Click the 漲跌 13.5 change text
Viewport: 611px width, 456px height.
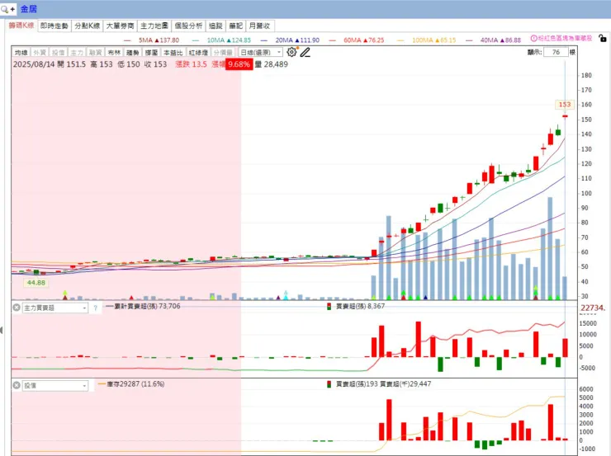point(191,64)
